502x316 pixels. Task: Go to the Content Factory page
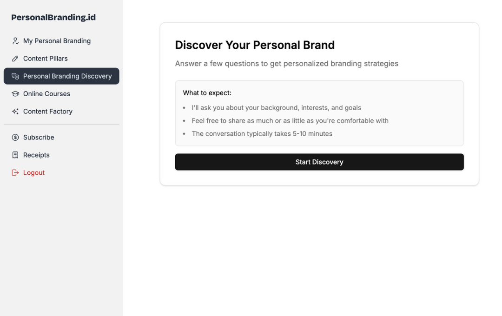click(x=48, y=111)
